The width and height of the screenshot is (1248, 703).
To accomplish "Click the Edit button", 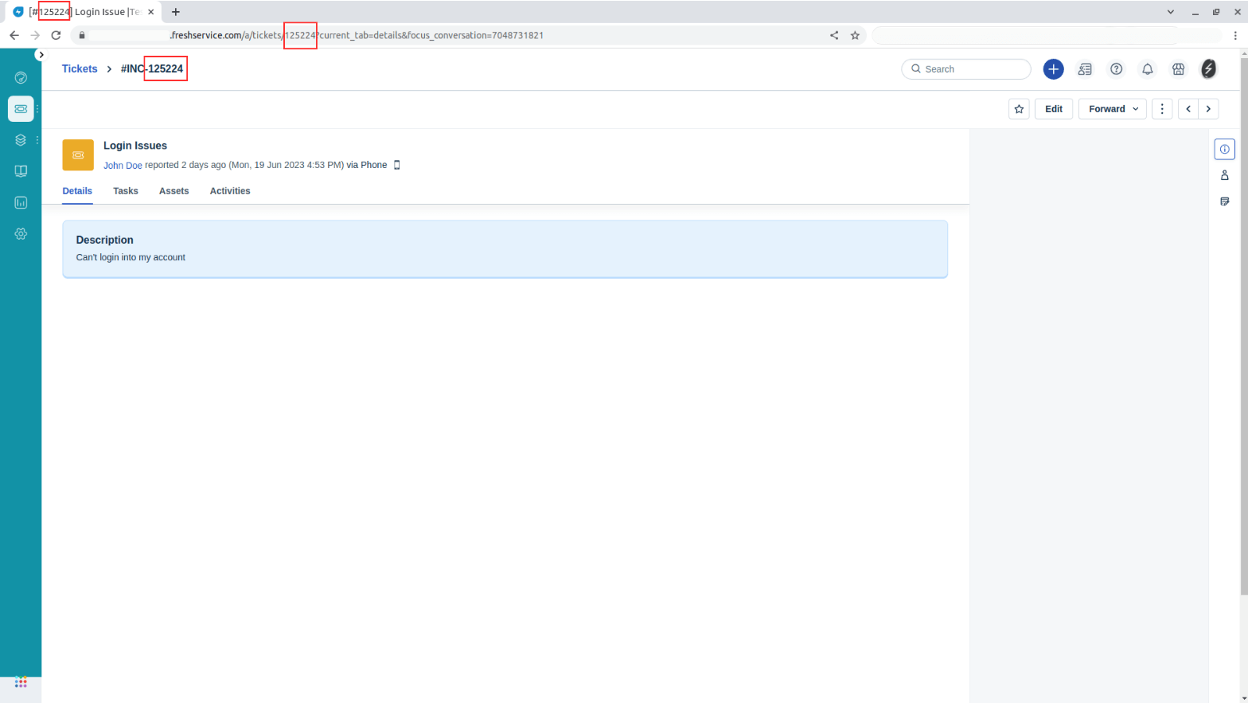I will (x=1054, y=109).
